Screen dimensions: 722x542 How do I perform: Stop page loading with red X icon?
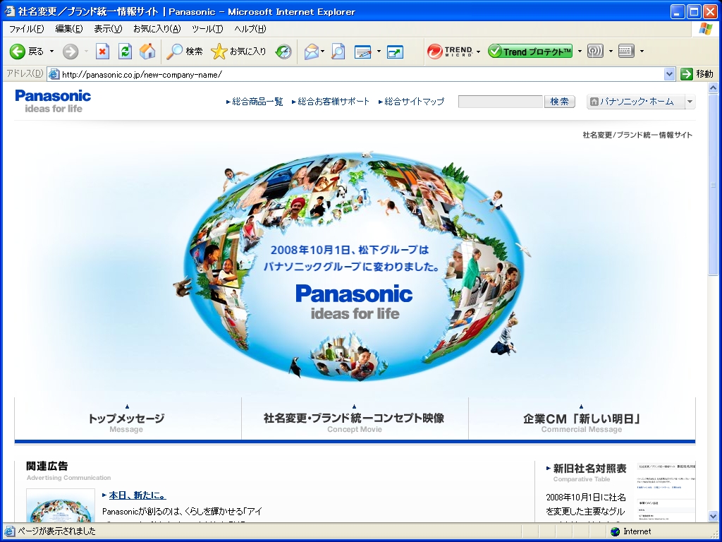tap(102, 51)
